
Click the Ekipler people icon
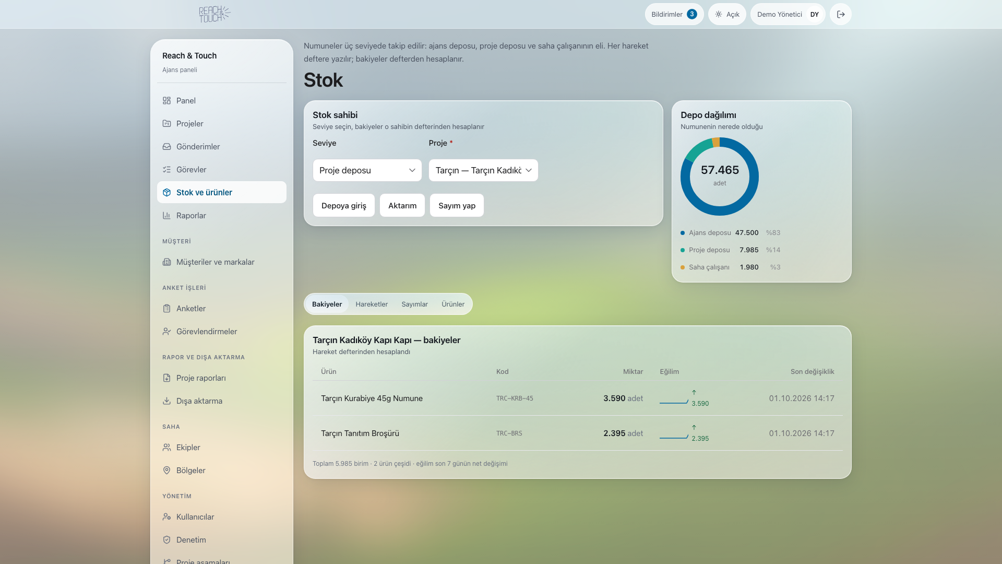[x=166, y=448]
